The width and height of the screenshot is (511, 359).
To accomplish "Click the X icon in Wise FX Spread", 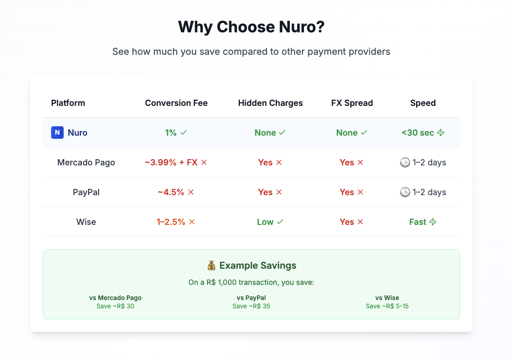I will 360,222.
